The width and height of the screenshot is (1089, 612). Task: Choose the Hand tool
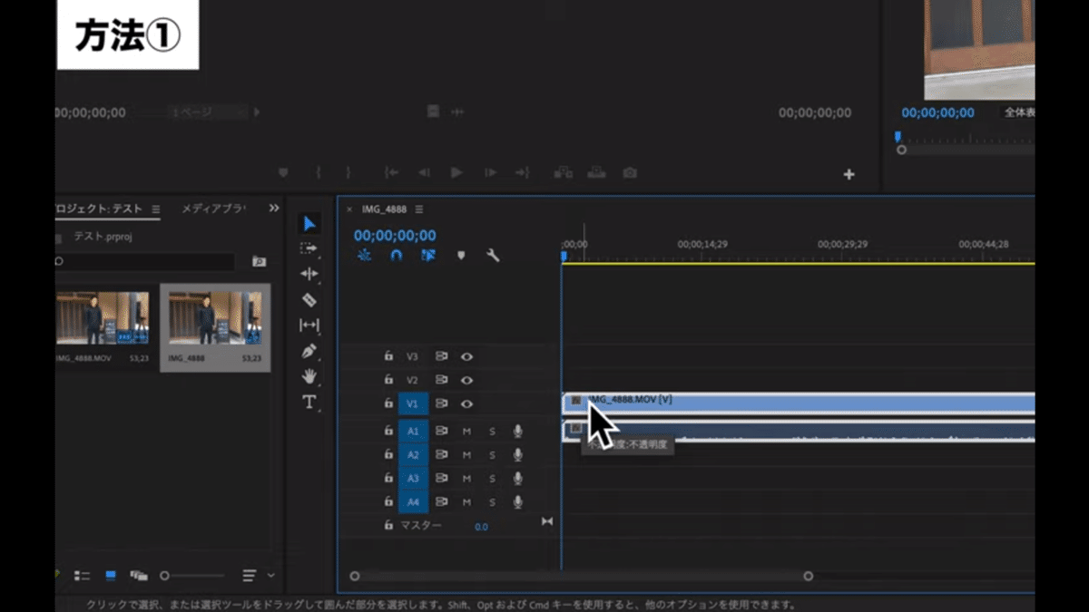309,375
